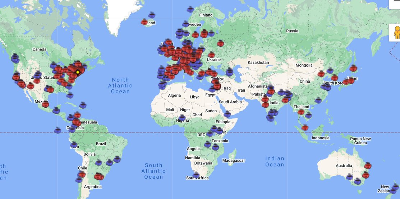Click the Australia country label
Image resolution: width=400 pixels, height=199 pixels.
point(344,166)
